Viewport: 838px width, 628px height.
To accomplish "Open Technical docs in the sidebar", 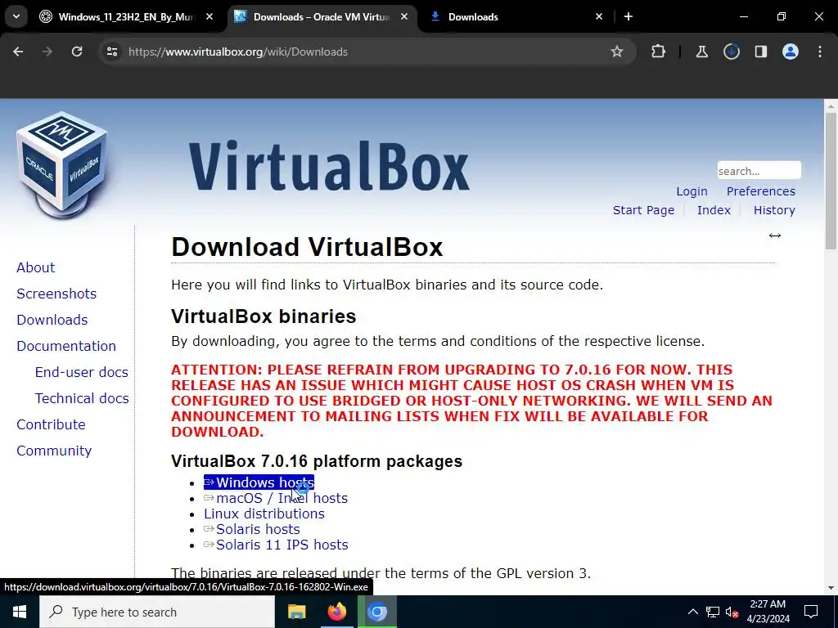I will pos(82,398).
